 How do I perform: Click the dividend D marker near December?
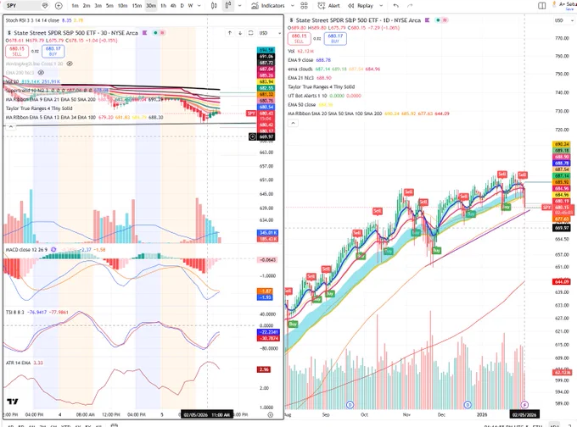point(468,405)
